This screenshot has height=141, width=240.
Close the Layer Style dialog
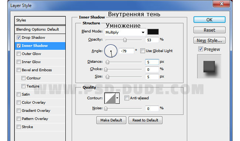pos(221,4)
